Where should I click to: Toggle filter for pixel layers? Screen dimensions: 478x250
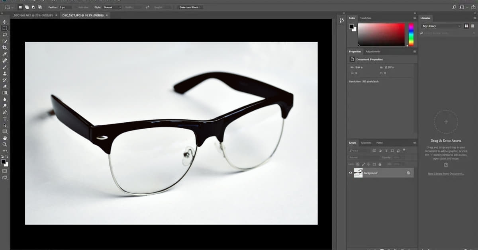[x=374, y=151]
